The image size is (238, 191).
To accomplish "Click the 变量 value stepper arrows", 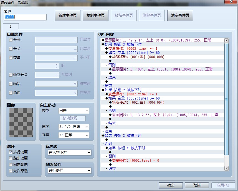I will tap(57, 66).
